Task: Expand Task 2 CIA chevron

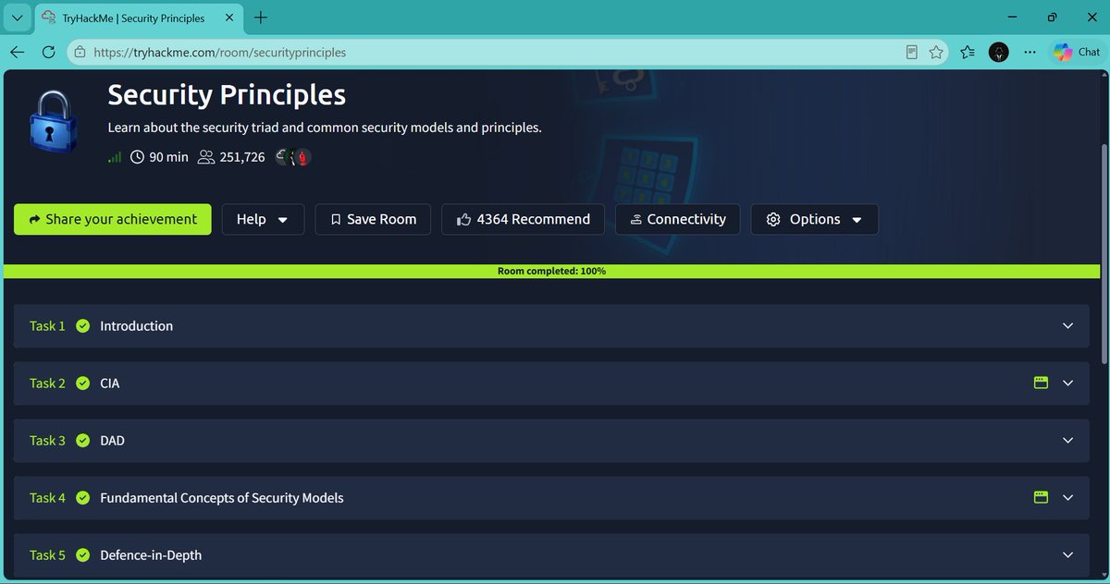Action: [x=1068, y=383]
